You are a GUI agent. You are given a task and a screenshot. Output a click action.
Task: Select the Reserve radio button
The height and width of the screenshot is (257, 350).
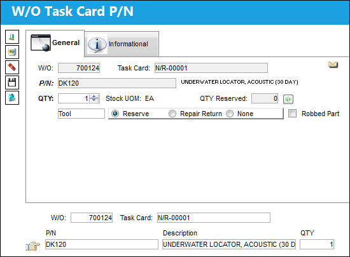pyautogui.click(x=115, y=114)
